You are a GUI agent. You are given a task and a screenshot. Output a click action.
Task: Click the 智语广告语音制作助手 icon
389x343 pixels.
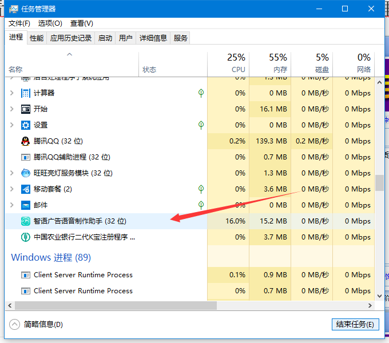click(26, 221)
